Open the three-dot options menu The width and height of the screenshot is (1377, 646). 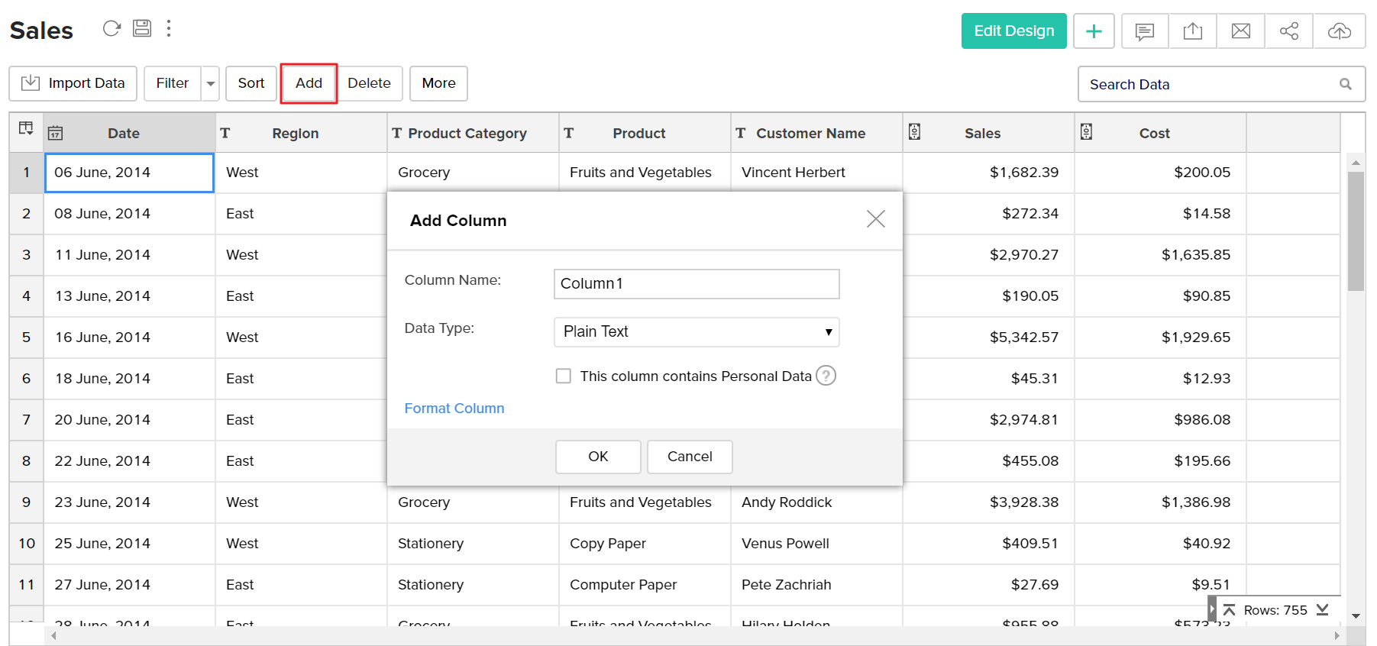click(169, 29)
